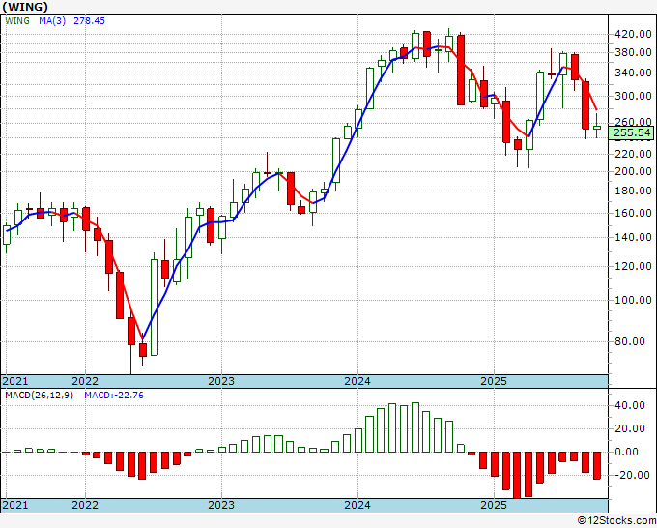Click the 200.00 price axis label
657x528 pixels.
pyautogui.click(x=632, y=171)
